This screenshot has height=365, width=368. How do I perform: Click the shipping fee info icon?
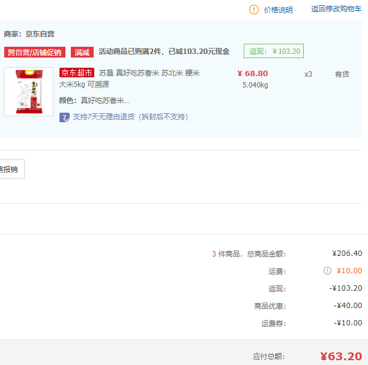point(327,271)
